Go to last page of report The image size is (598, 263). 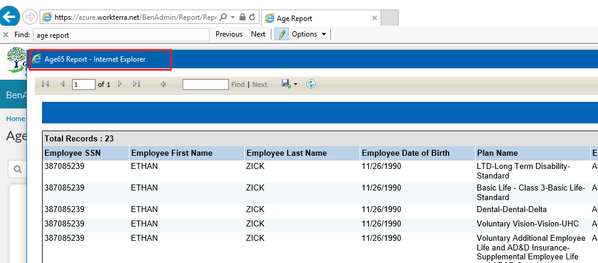136,84
